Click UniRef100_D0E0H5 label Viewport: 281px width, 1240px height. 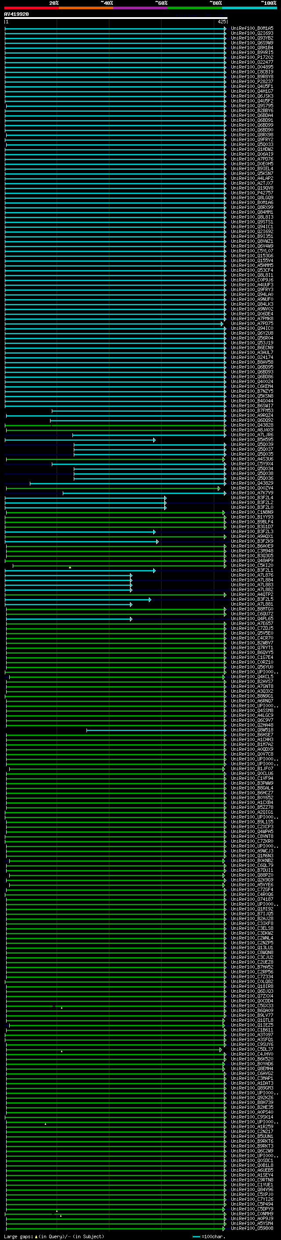252,164
